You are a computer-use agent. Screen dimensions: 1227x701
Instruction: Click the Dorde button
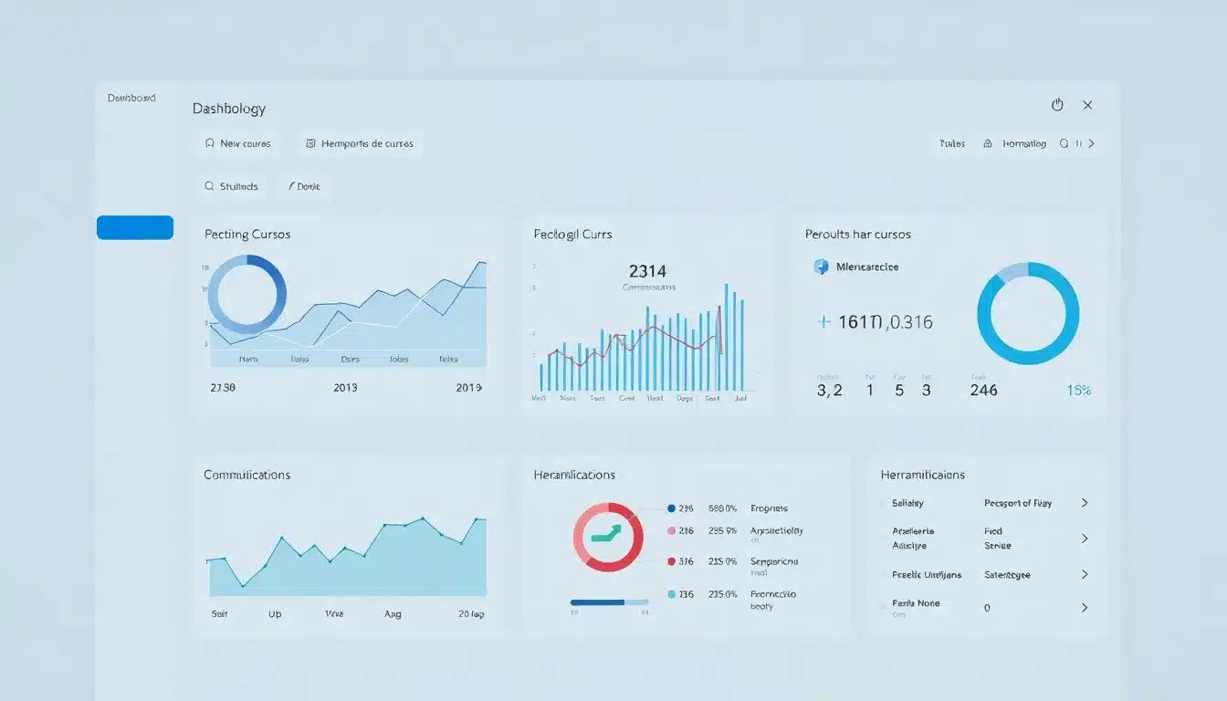pos(305,186)
